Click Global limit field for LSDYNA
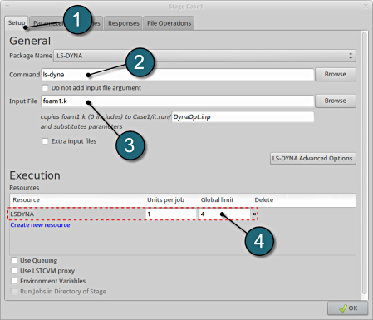 224,214
